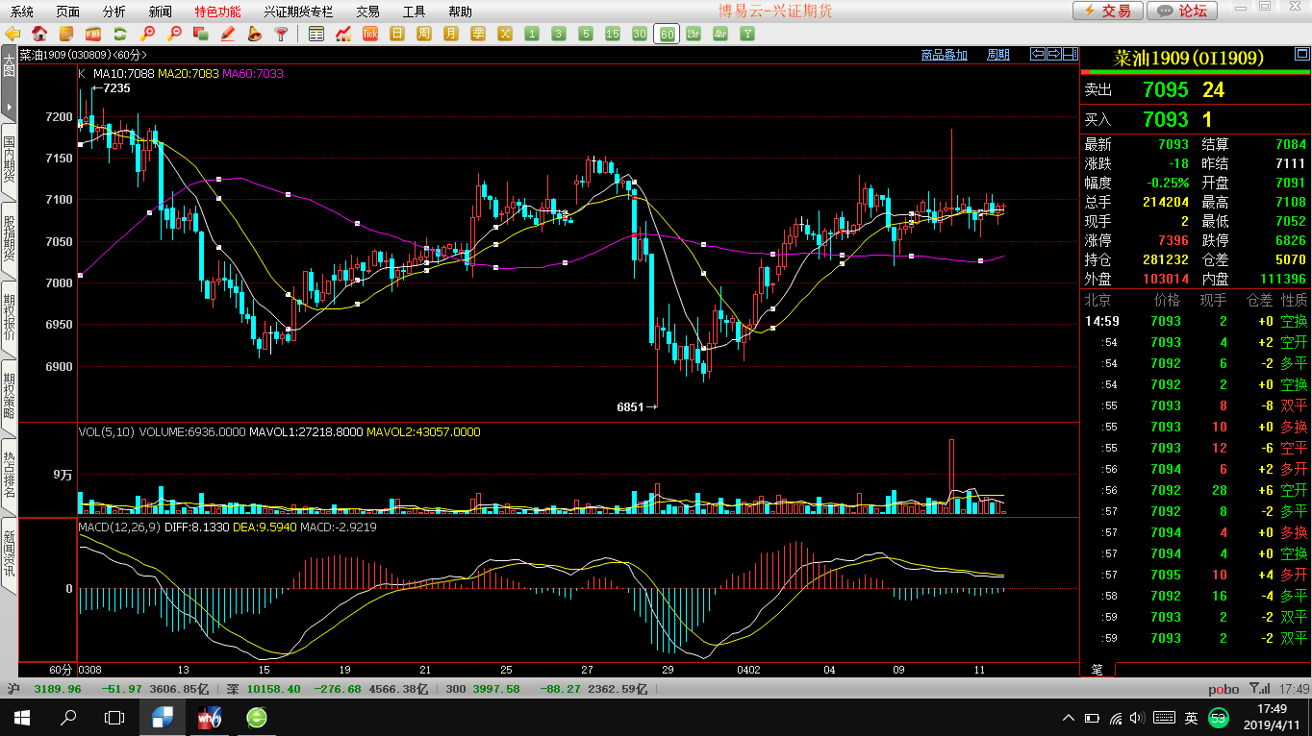Switch to 15-minute period
The width and height of the screenshot is (1312, 736).
coord(613,34)
